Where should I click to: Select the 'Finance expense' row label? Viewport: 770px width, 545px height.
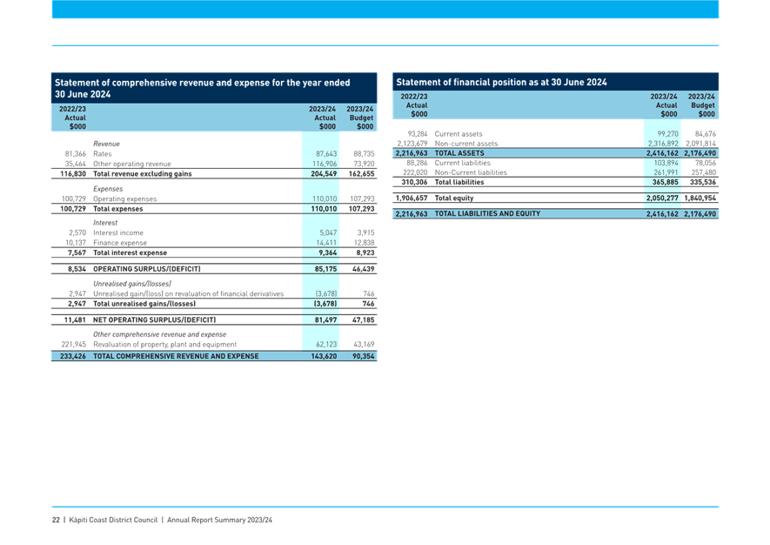coord(120,243)
